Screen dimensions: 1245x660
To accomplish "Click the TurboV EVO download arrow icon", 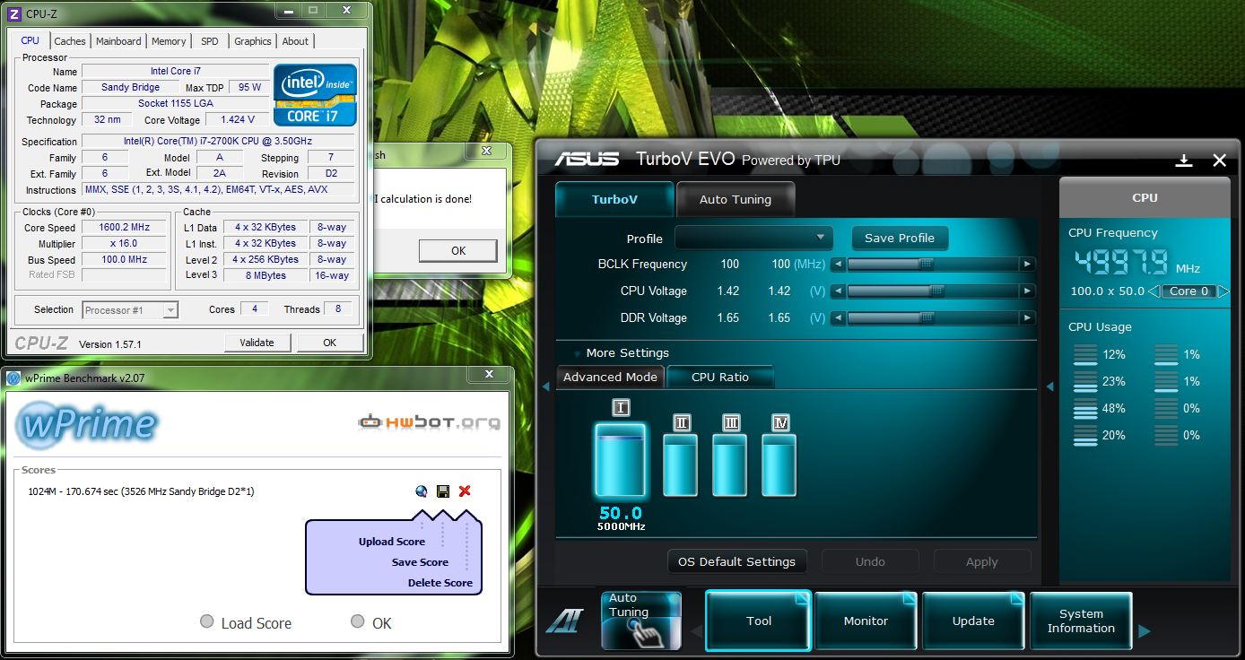I will (x=1184, y=161).
